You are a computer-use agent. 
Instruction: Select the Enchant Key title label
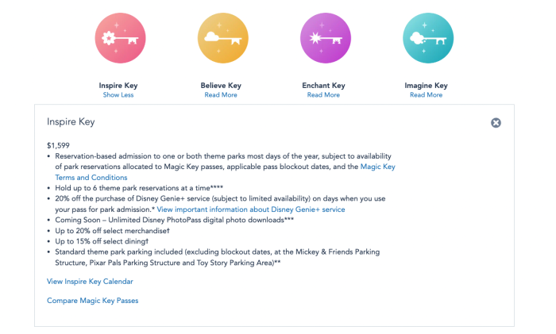(x=323, y=86)
